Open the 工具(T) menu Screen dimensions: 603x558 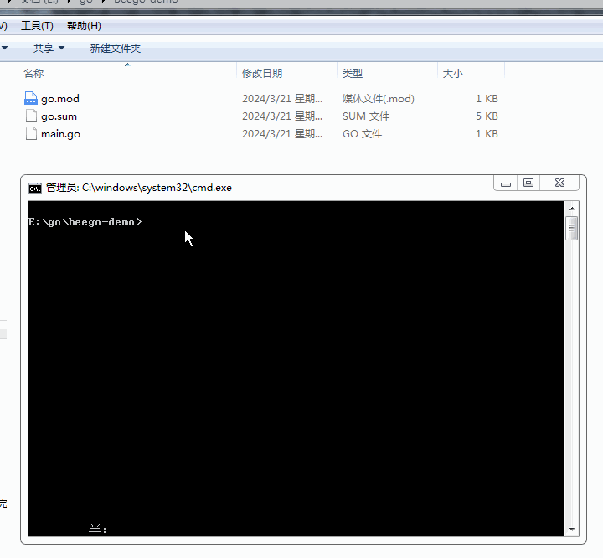click(x=37, y=26)
